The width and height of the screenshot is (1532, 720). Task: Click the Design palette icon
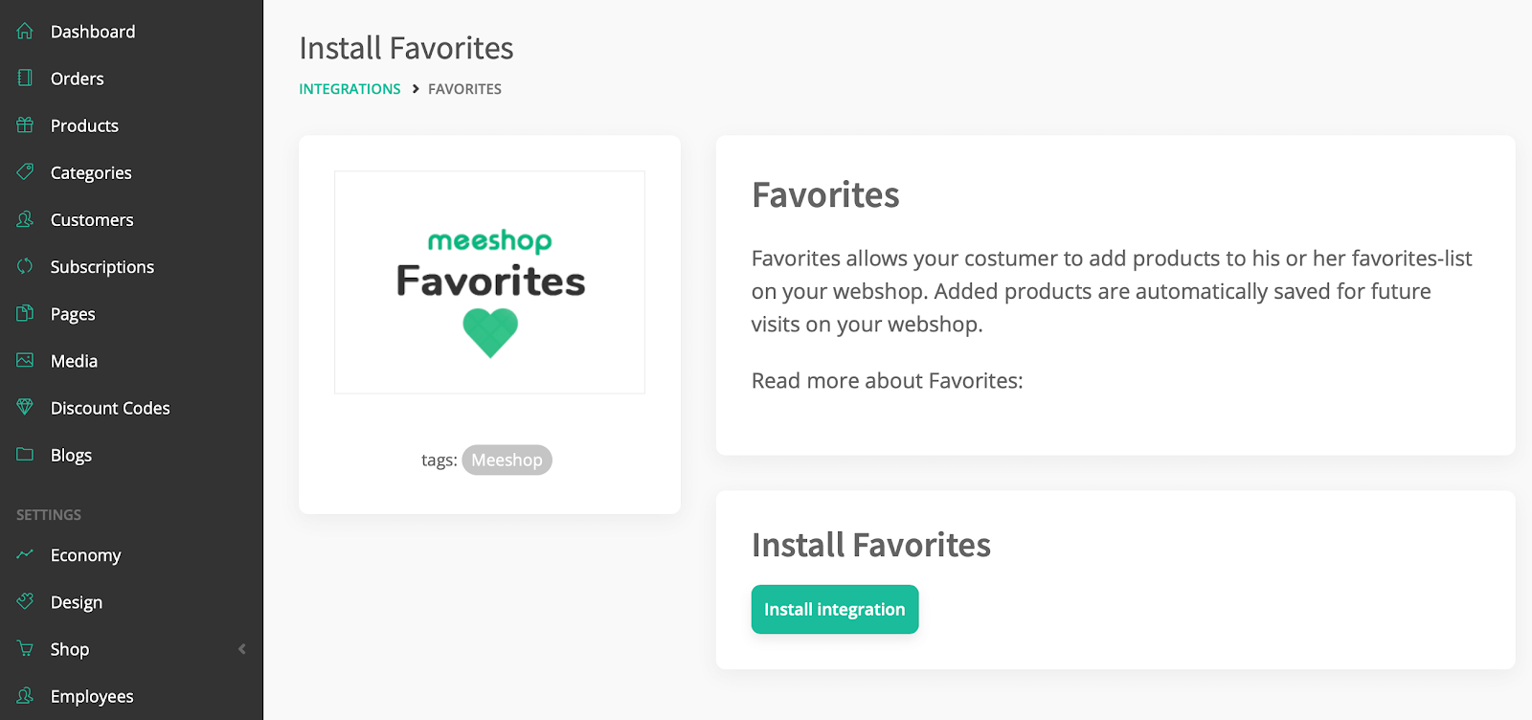click(25, 601)
